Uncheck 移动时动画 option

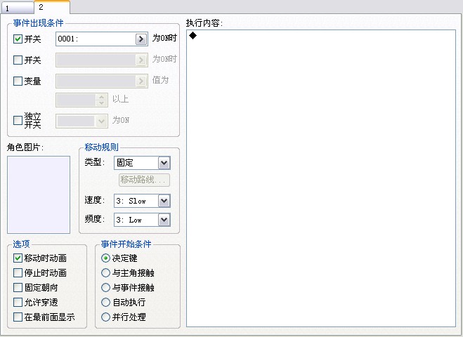tap(18, 258)
